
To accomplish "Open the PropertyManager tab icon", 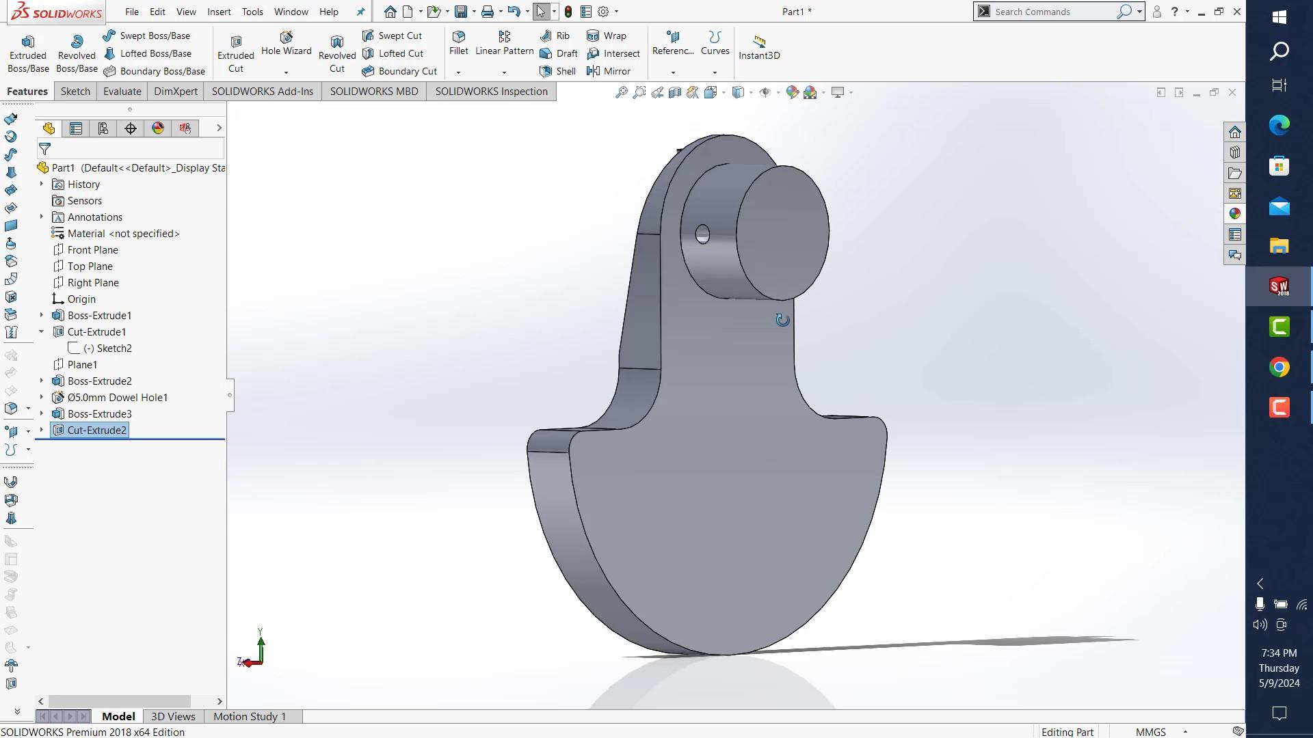I will [x=76, y=128].
